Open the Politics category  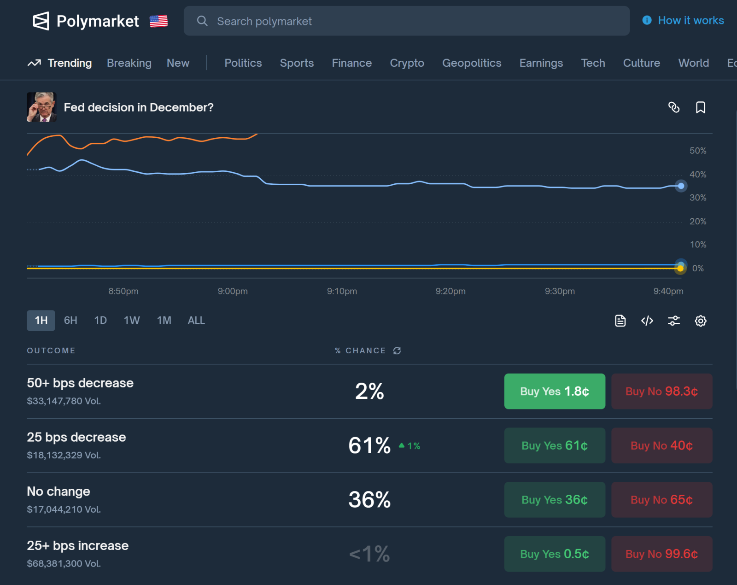(x=243, y=63)
